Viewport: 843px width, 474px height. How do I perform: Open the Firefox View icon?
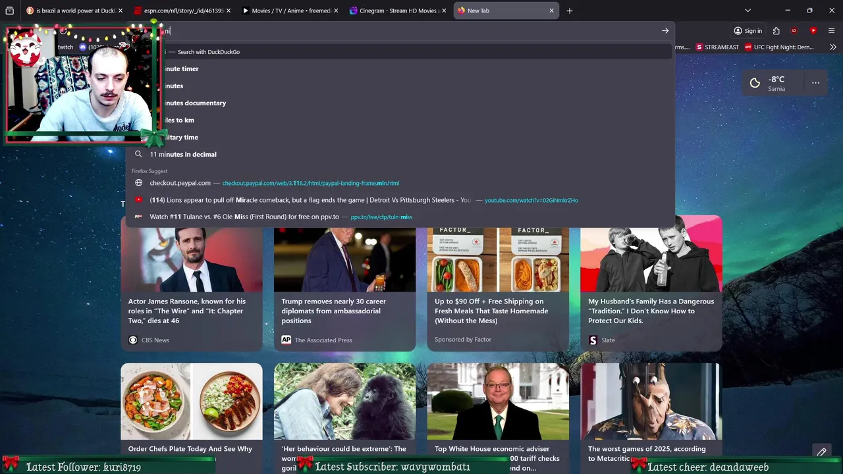9,11
